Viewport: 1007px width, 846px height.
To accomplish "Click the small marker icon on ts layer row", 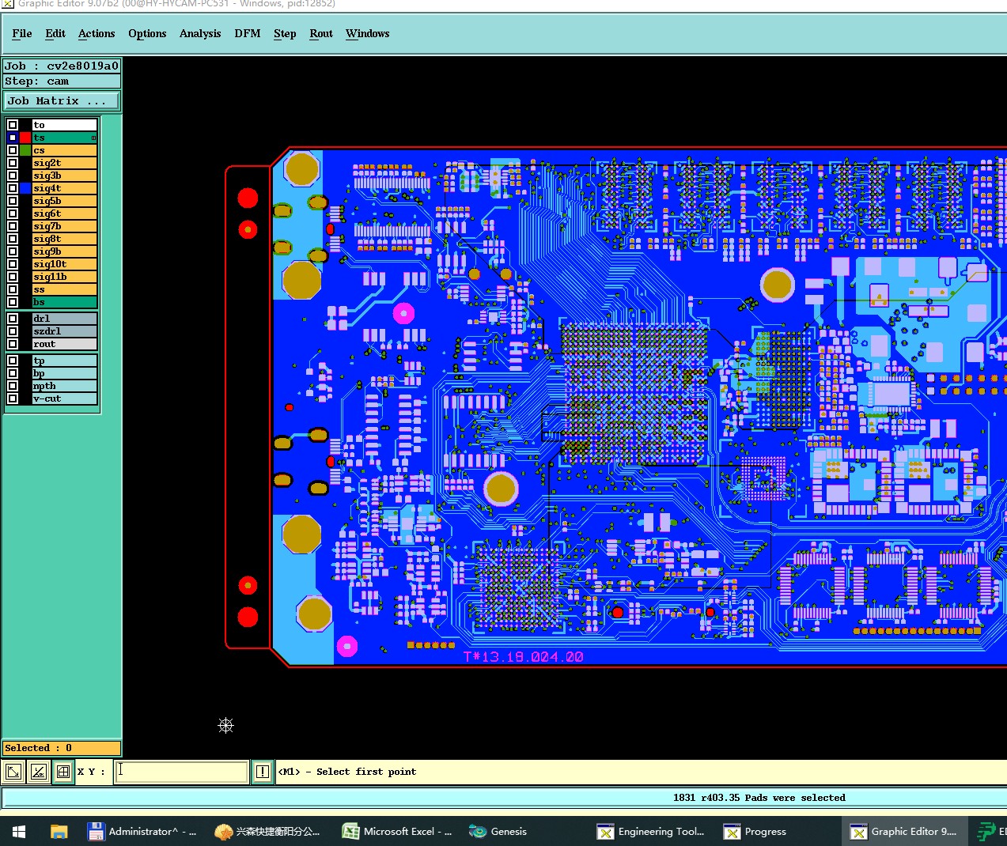I will 93,138.
